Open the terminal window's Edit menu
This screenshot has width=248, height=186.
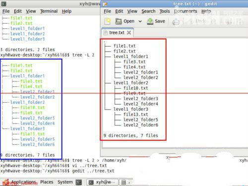[18, 11]
